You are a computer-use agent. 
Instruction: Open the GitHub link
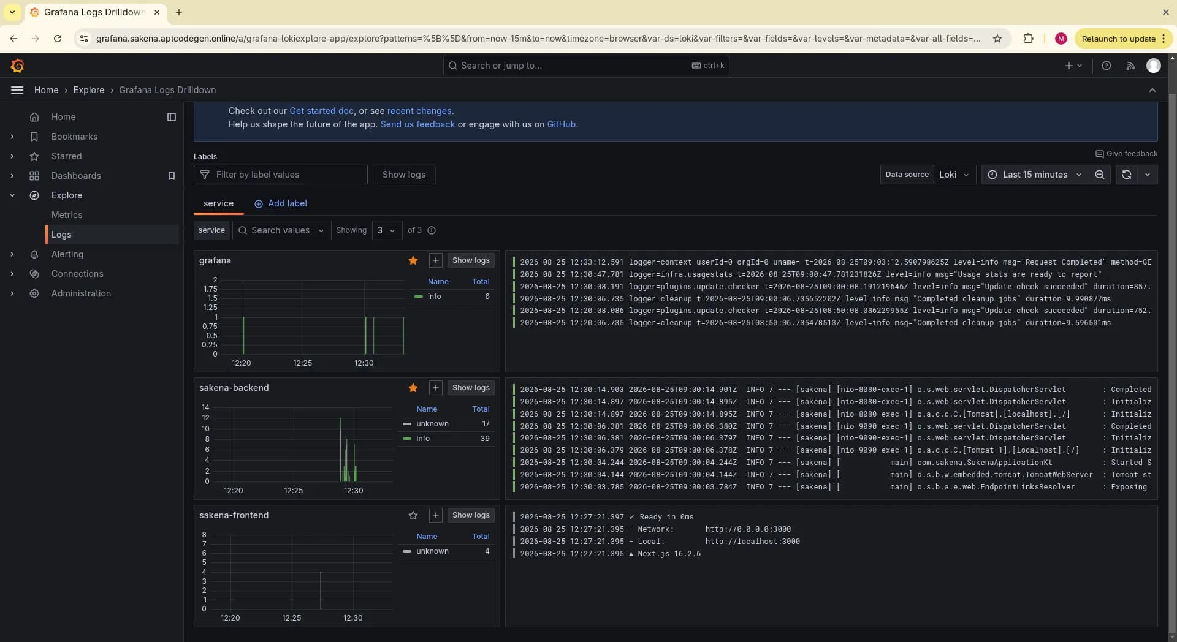point(561,124)
